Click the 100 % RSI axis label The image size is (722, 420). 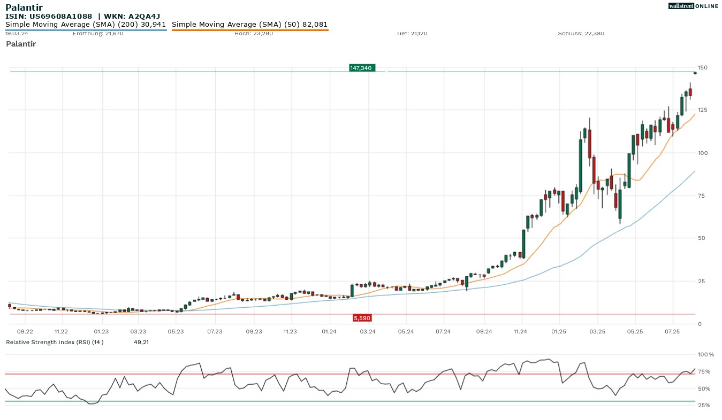coord(706,354)
